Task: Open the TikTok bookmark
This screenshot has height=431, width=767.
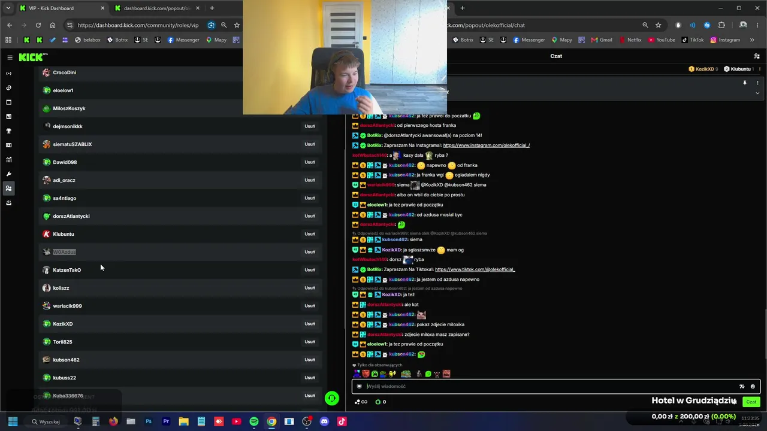Action: tap(692, 40)
